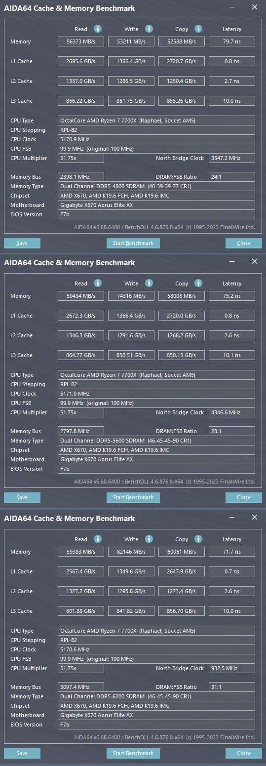The height and width of the screenshot is (766, 266).
Task: Select Memory Write value 53211 MB/s
Action: 131,41
